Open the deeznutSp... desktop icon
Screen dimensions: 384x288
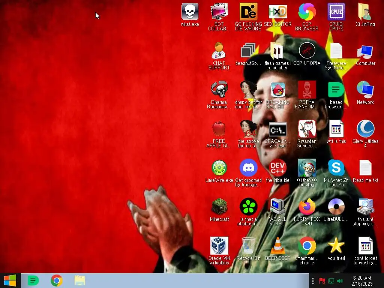(248, 51)
